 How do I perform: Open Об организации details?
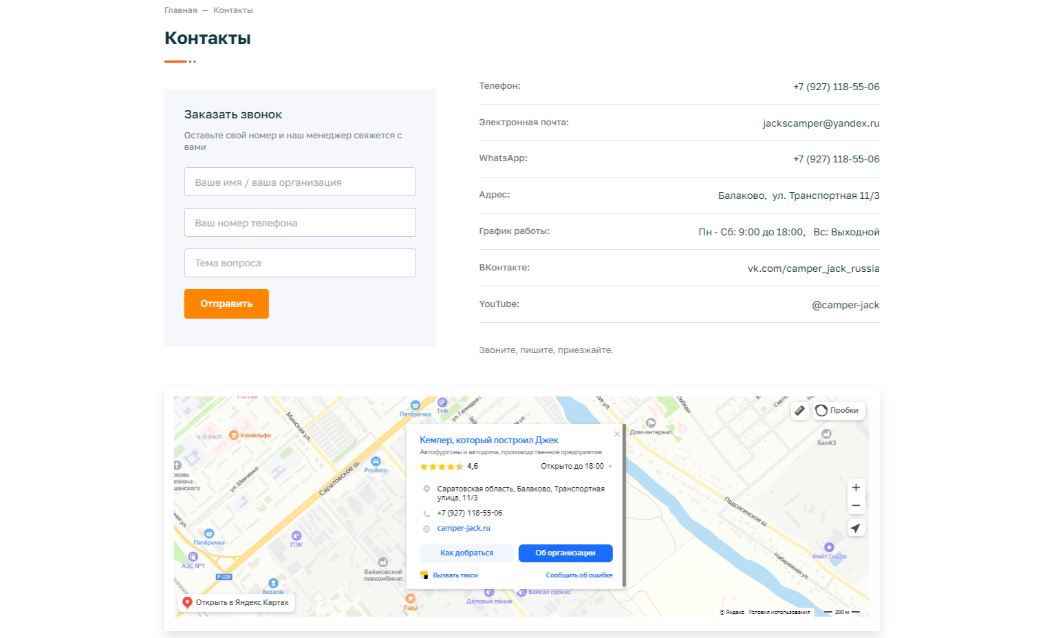point(565,553)
